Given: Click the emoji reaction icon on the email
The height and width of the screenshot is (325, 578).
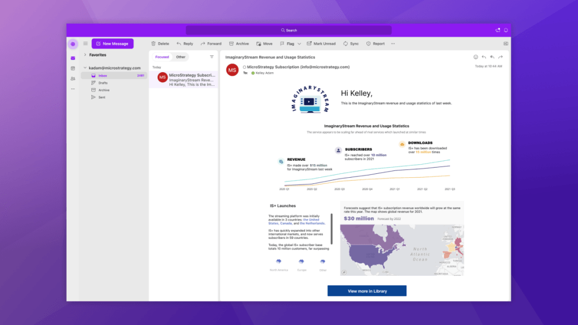Looking at the screenshot, I should (x=476, y=57).
